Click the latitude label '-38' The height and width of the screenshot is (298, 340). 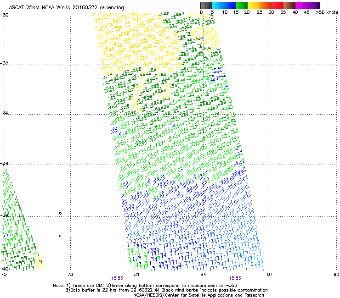[4, 215]
